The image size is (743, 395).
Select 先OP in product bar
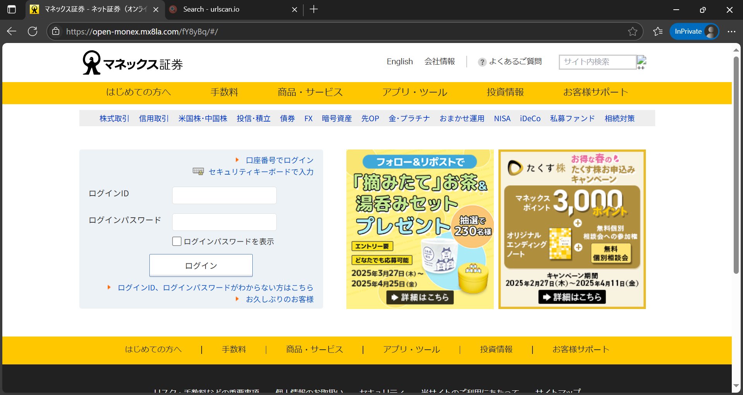click(x=370, y=118)
